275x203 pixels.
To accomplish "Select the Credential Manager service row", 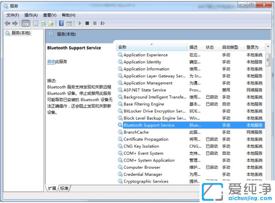I will [143, 174].
